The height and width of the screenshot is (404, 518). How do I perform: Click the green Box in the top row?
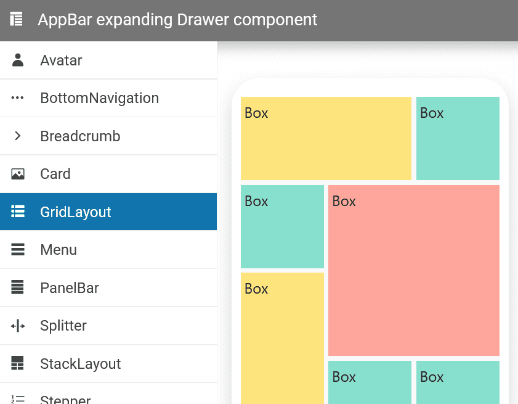tap(458, 138)
